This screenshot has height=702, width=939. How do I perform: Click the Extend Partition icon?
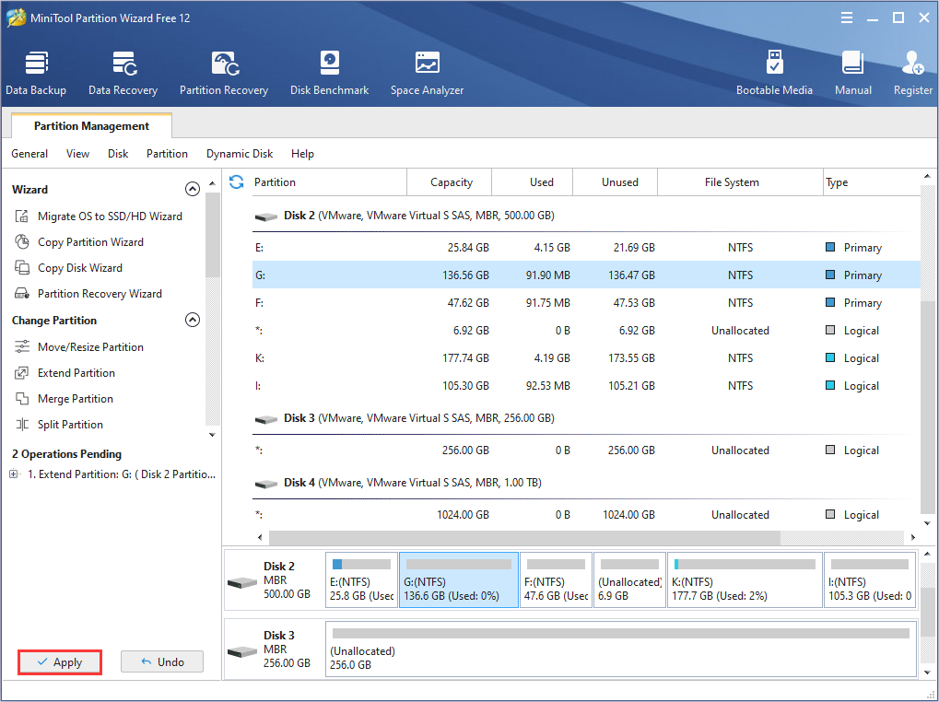pyautogui.click(x=21, y=373)
